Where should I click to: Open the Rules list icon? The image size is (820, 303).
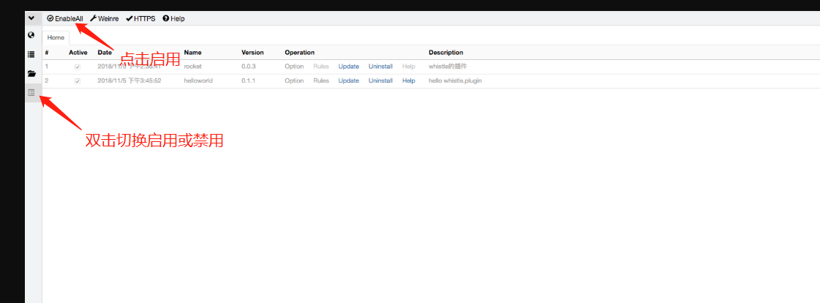tap(31, 54)
